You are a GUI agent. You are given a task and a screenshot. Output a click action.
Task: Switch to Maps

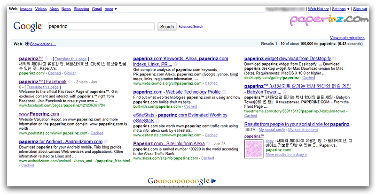tap(54, 9)
